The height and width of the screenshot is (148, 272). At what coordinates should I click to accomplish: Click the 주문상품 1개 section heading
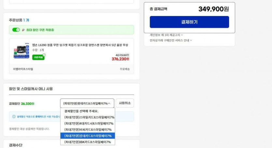(19, 20)
